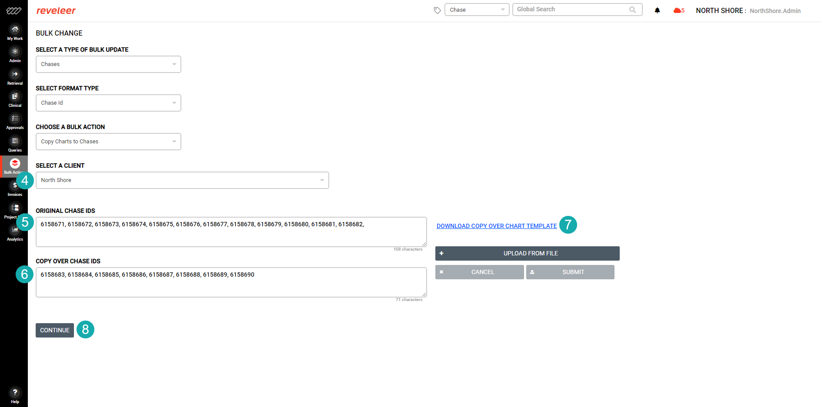
Task: Click the Original Chase IDs text area
Action: coord(231,232)
